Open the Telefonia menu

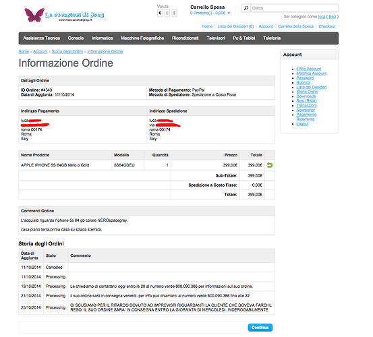click(x=272, y=38)
